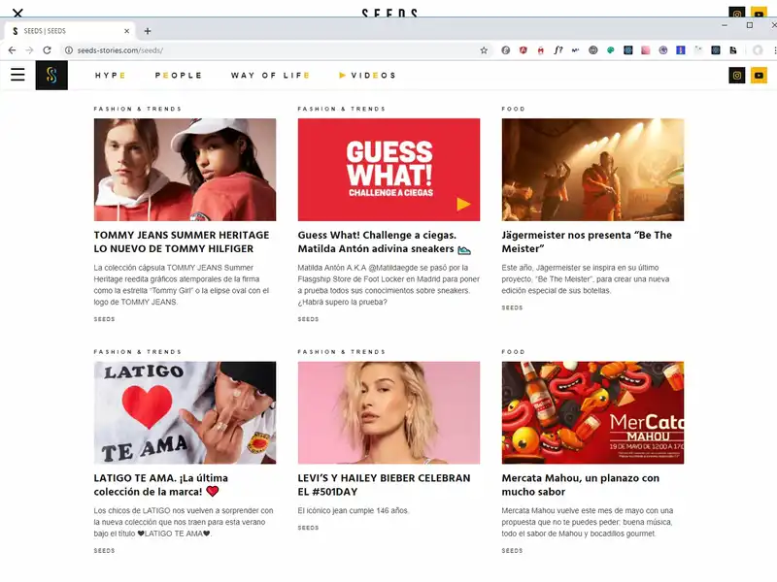
Task: Open React atom extension beside document icon
Action: [716, 50]
